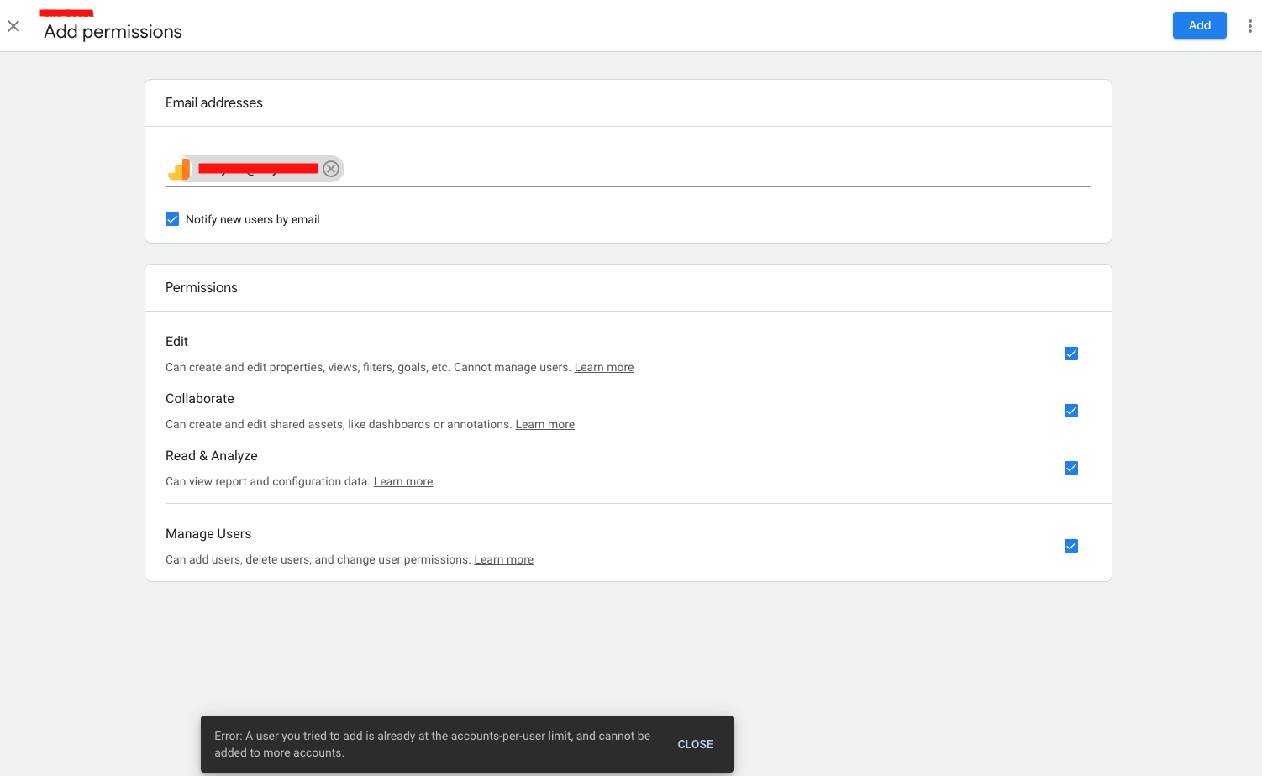Click the Analytics logo on the email chip
Viewport: 1262px width, 776px height.
(179, 169)
